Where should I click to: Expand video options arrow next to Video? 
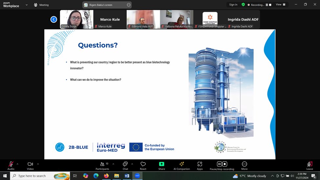click(x=38, y=164)
